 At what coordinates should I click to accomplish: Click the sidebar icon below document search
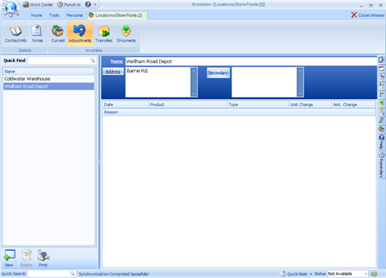pos(381,120)
